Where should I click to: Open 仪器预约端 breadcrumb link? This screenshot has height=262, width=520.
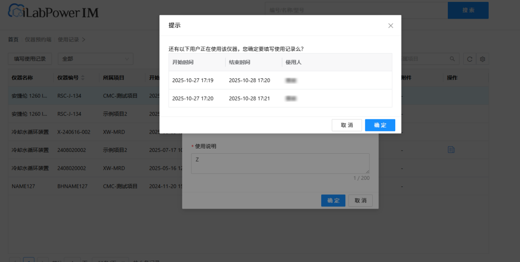pos(38,39)
